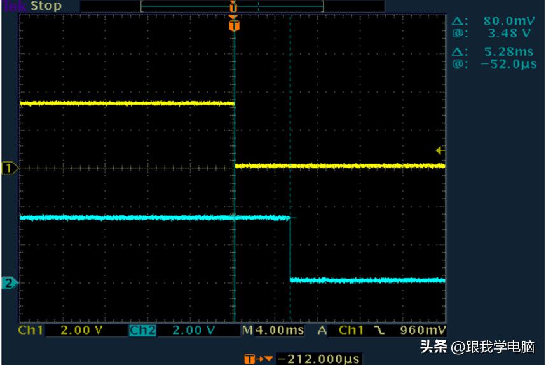
Task: Click the falling edge trigger slope icon
Action: (x=379, y=331)
